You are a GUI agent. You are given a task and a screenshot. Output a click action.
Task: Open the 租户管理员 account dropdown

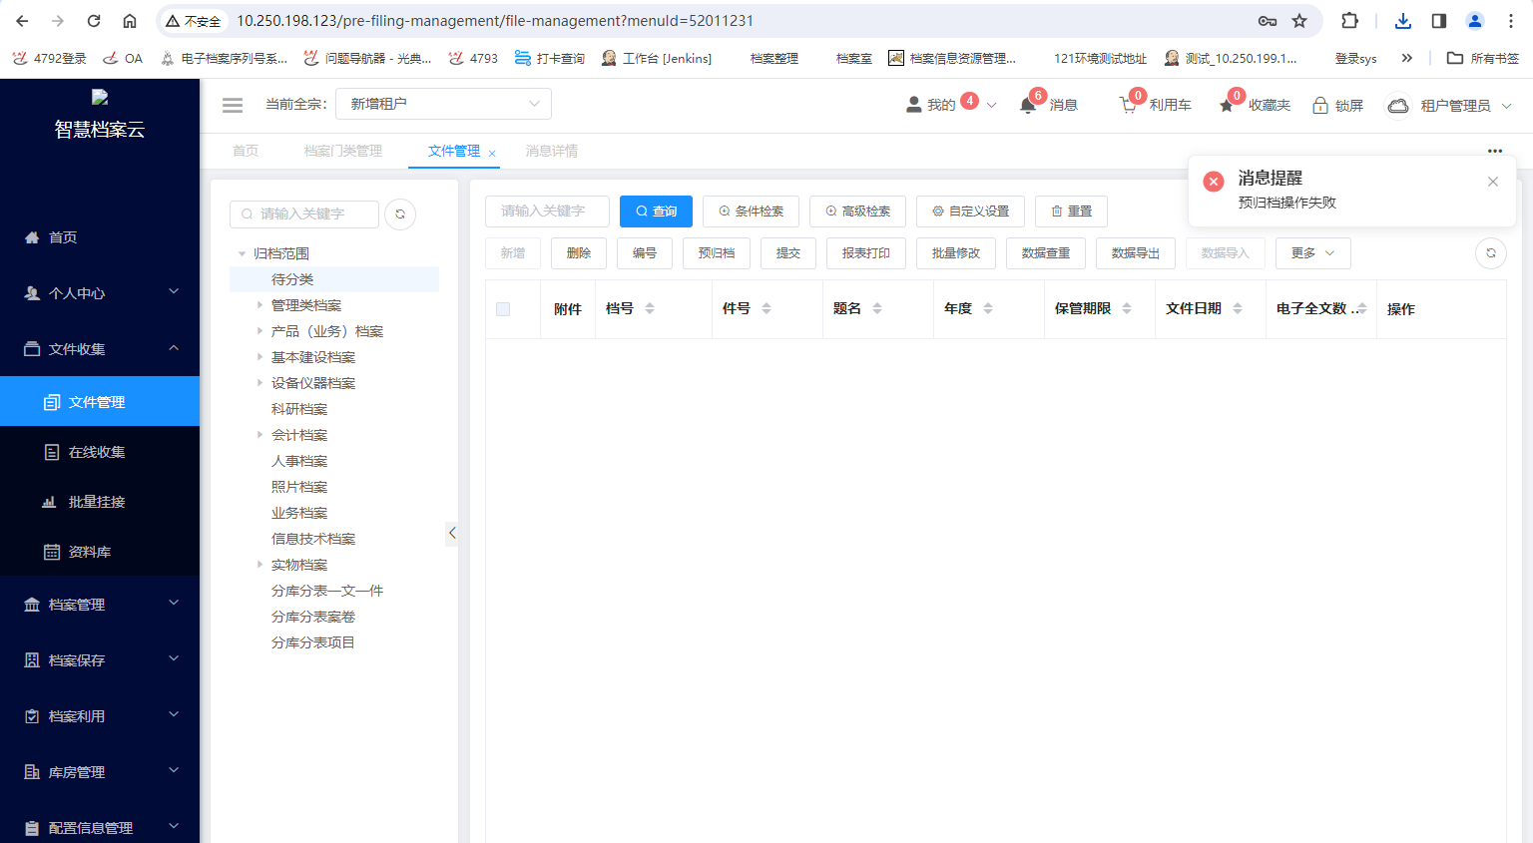1449,105
